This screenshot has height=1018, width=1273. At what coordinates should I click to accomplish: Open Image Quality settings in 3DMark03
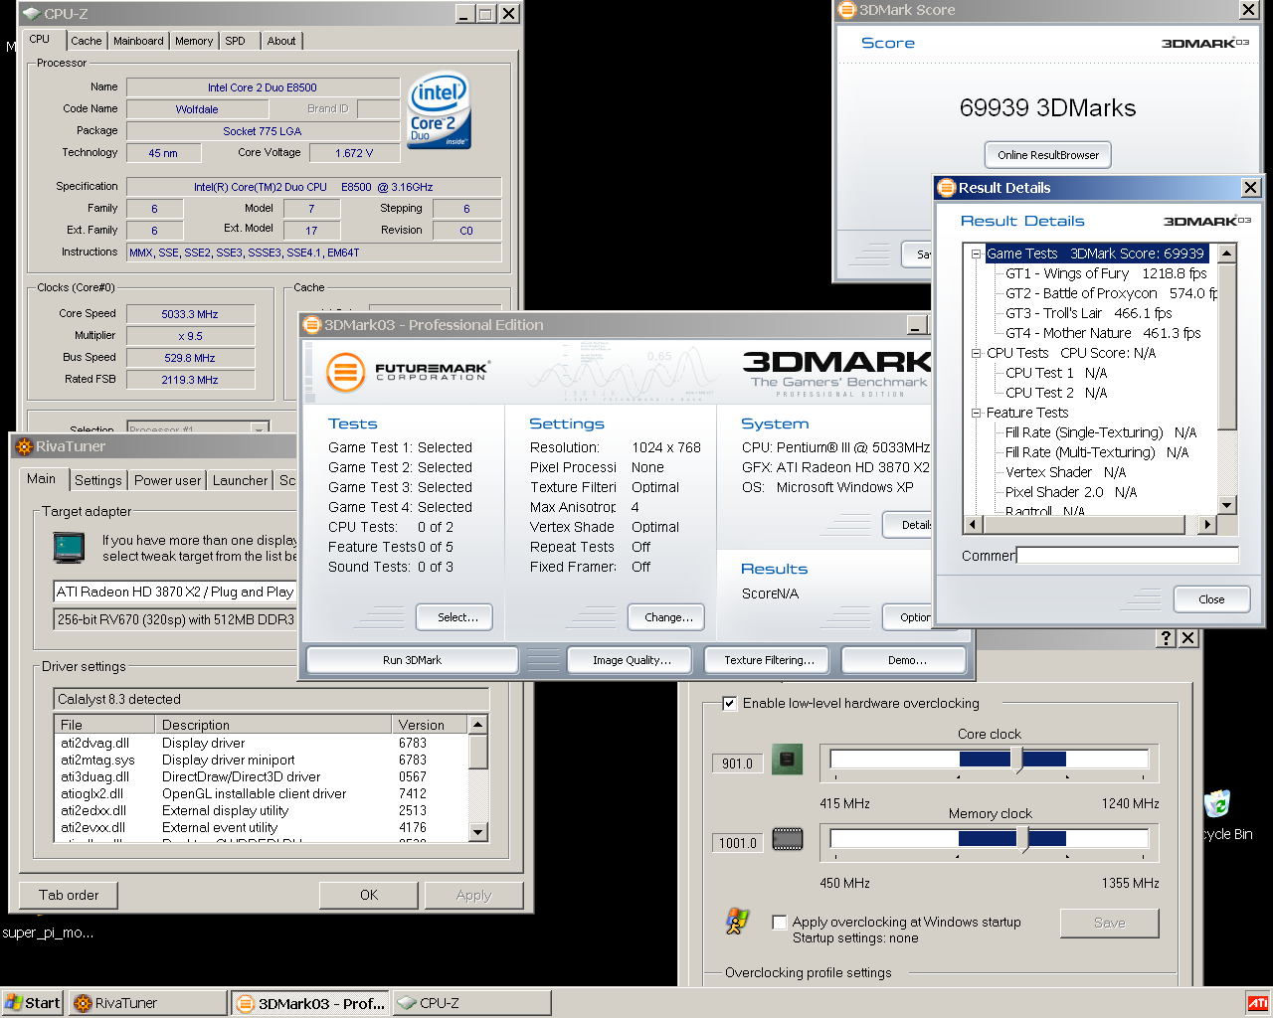632,660
